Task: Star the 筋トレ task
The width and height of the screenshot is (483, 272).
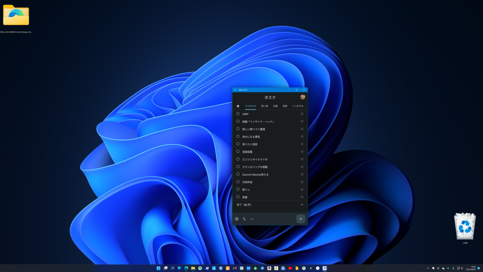Action: [x=302, y=190]
